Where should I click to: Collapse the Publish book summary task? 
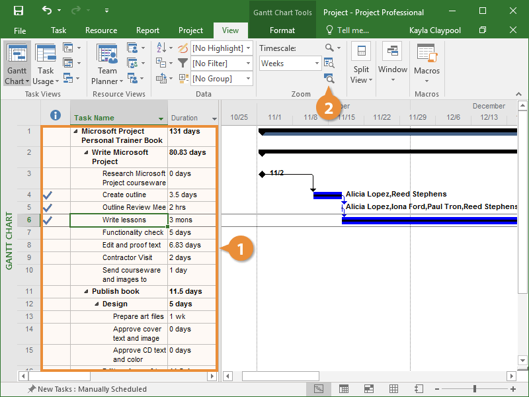[x=86, y=292]
